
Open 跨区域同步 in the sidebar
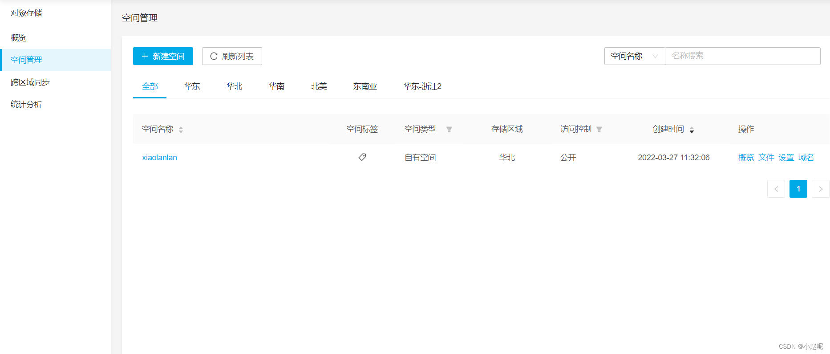pos(56,82)
